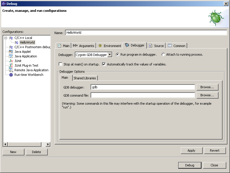Click the Remote Java Application icon
The width and height of the screenshot is (230, 173).
11,70
